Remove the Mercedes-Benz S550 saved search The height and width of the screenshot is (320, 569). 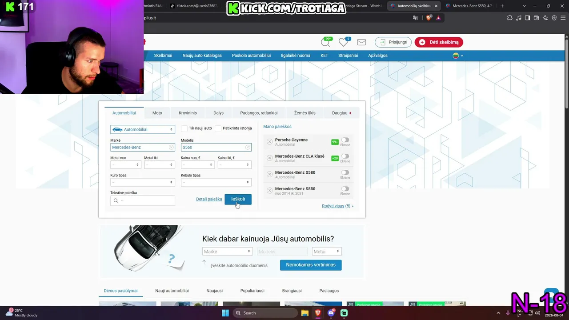coord(269,191)
